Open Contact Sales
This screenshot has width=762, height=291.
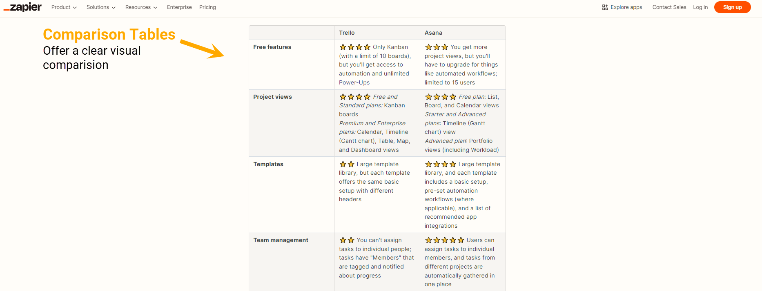tap(669, 7)
